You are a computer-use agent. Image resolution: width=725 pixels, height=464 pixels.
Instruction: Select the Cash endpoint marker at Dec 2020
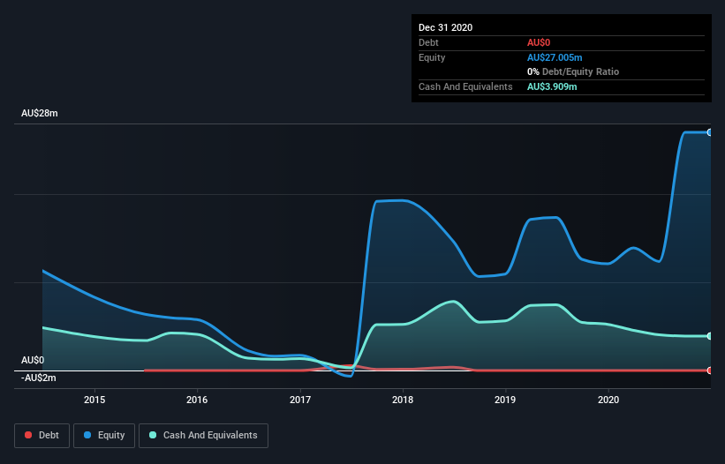click(x=710, y=336)
